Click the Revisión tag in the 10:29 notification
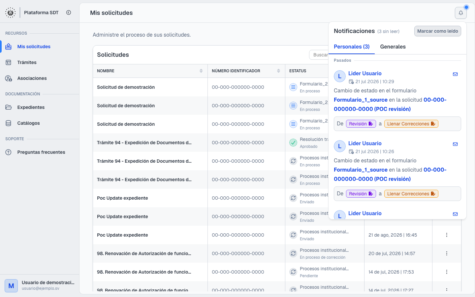This screenshot has height=297, width=475. (x=361, y=124)
